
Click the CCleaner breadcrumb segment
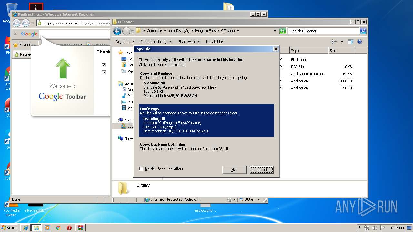(228, 31)
